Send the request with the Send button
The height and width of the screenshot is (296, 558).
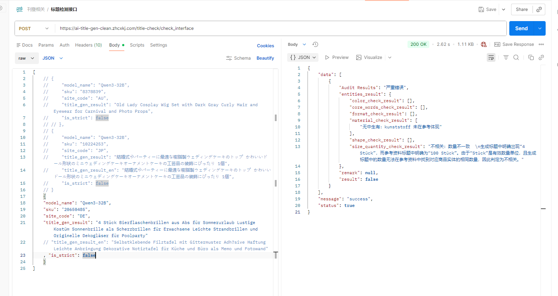click(x=521, y=28)
